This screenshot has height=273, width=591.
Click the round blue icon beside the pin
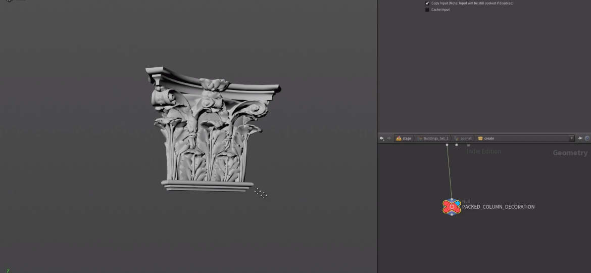(587, 139)
